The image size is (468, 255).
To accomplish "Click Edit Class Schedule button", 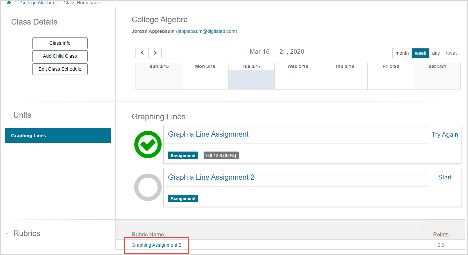I will coord(60,69).
